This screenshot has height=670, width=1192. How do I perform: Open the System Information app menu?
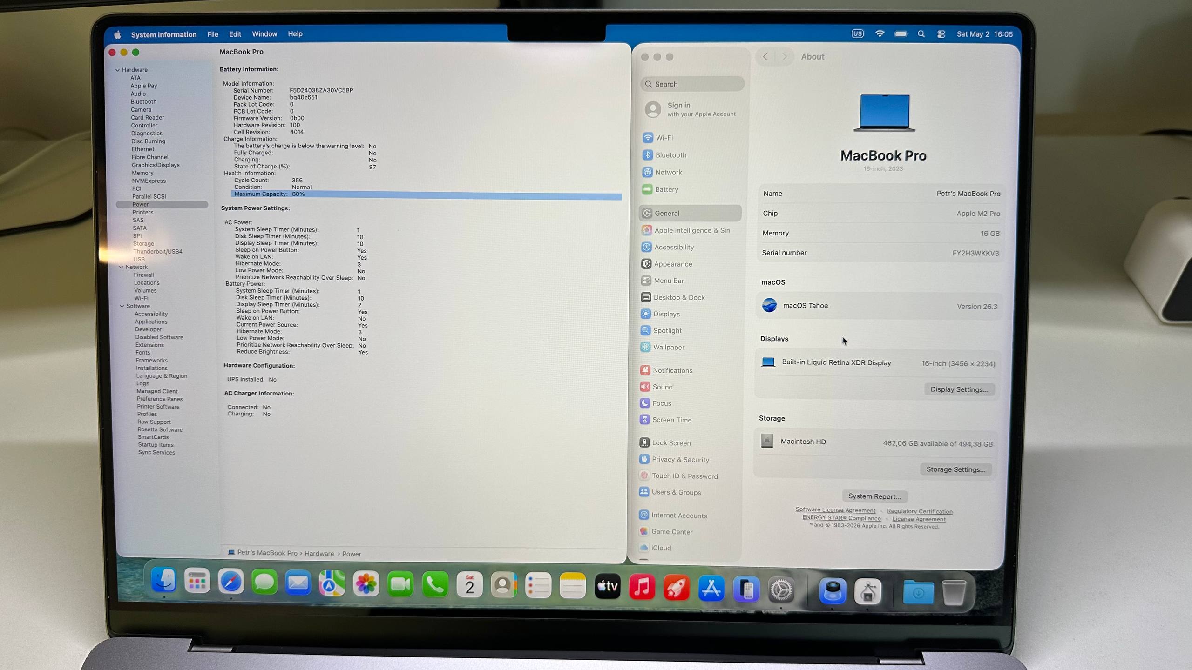point(164,34)
